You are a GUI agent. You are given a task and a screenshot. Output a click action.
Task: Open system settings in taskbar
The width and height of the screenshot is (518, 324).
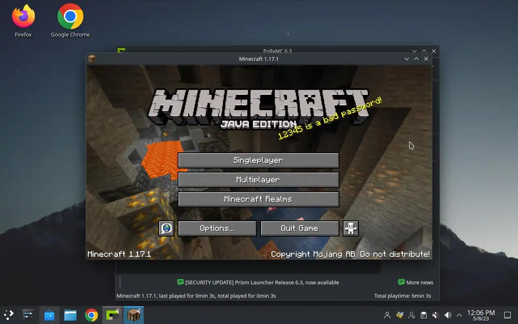click(x=28, y=315)
